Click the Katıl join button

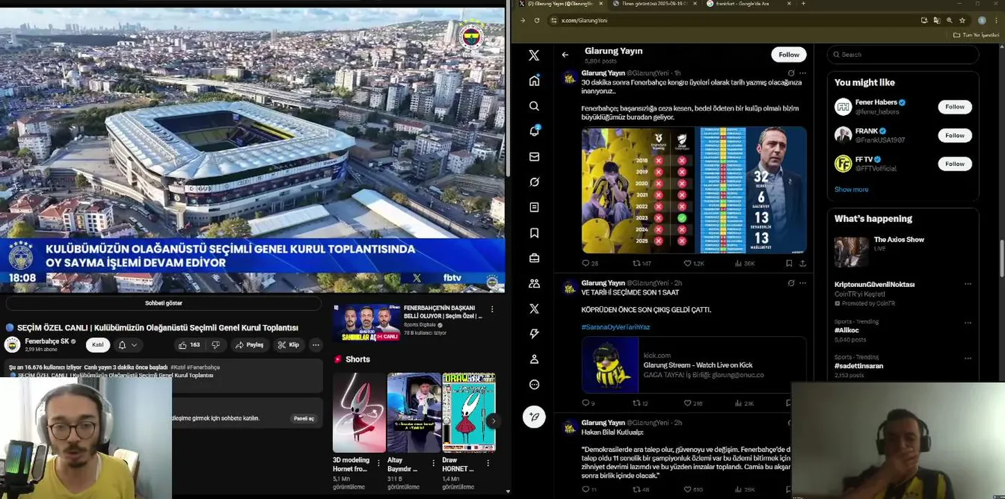[x=98, y=344]
